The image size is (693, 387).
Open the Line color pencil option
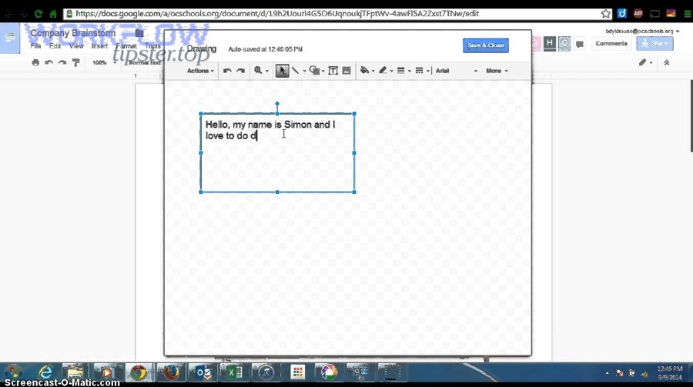(x=383, y=71)
